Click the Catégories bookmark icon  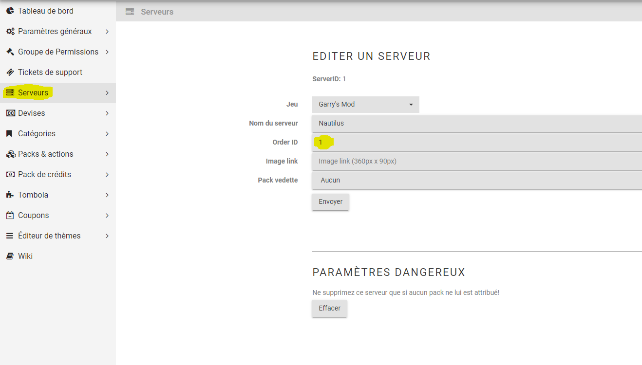(9, 133)
